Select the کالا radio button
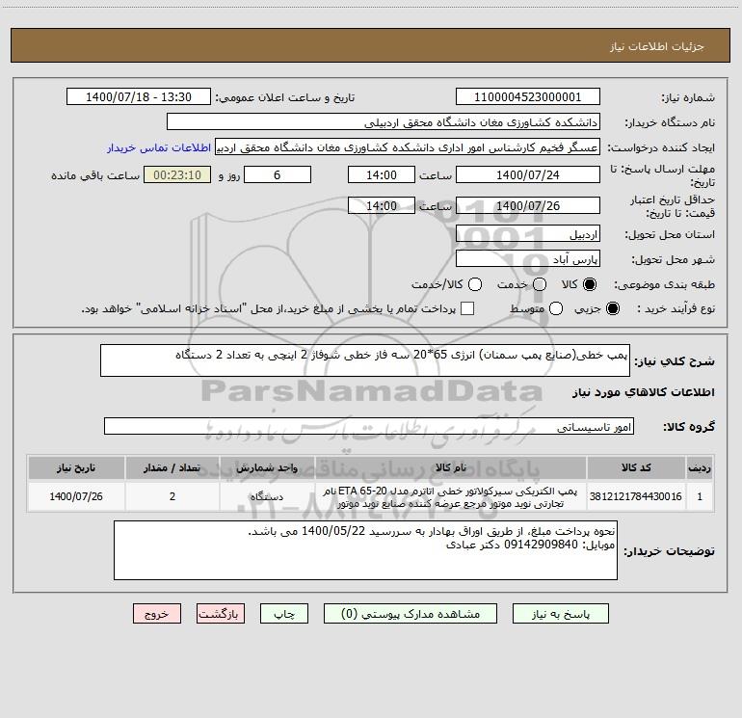Image resolution: width=742 pixels, height=718 pixels. pyautogui.click(x=590, y=284)
